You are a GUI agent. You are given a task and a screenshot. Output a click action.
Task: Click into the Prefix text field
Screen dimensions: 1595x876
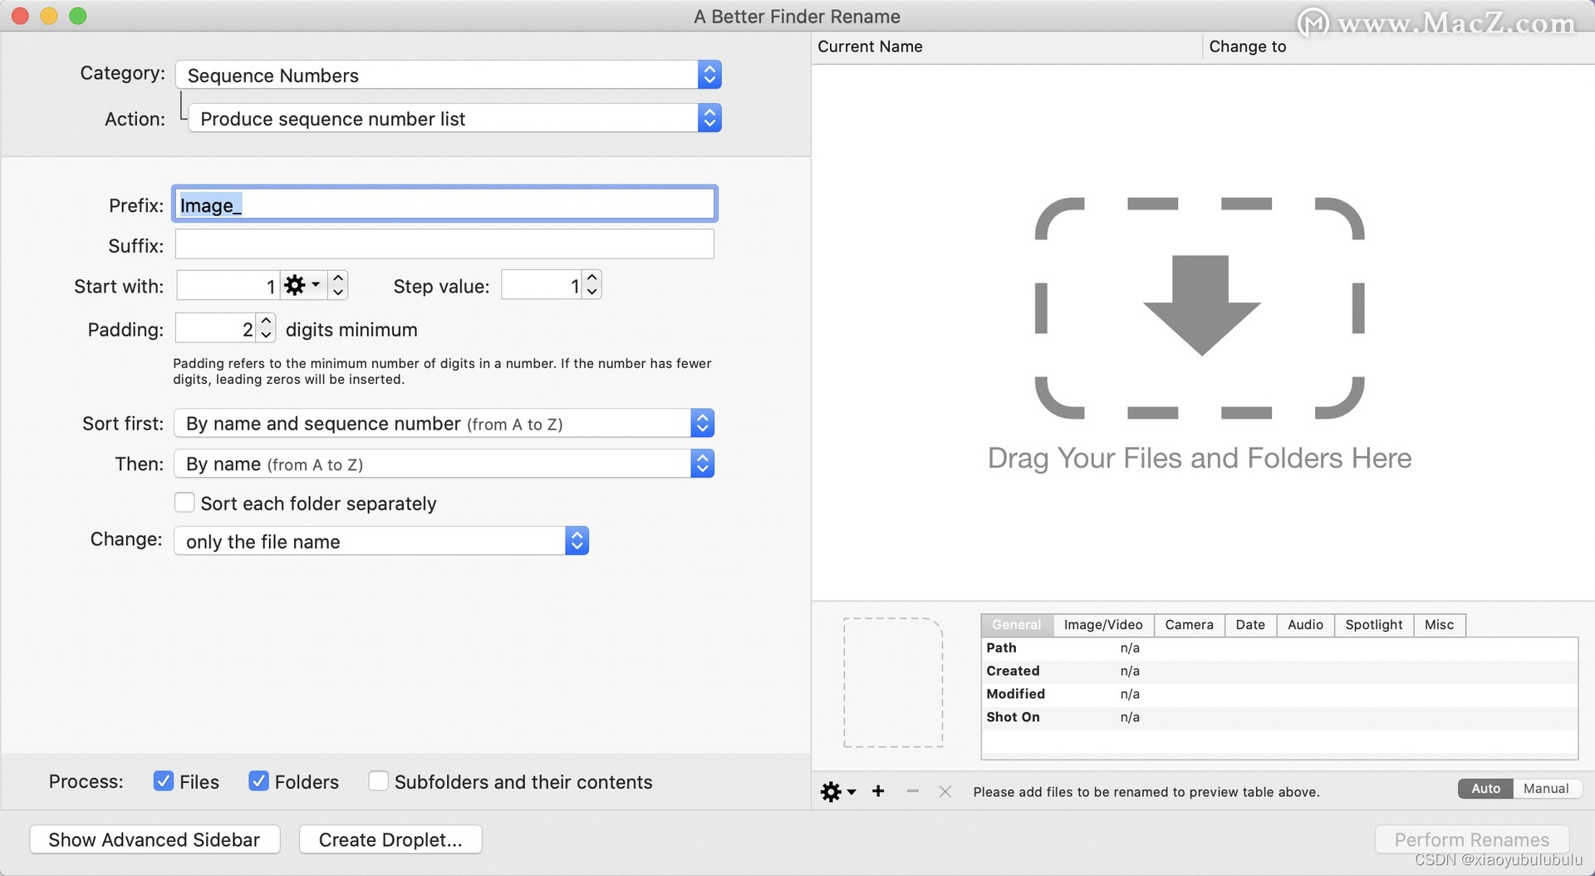tap(444, 204)
